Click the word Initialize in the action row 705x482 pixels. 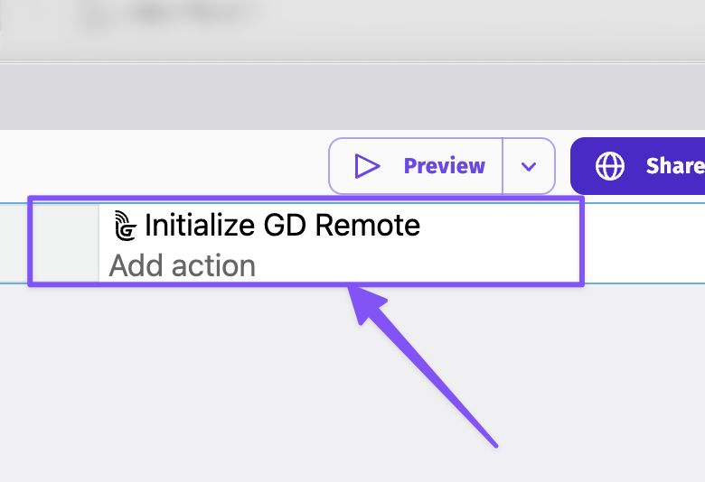pyautogui.click(x=201, y=225)
